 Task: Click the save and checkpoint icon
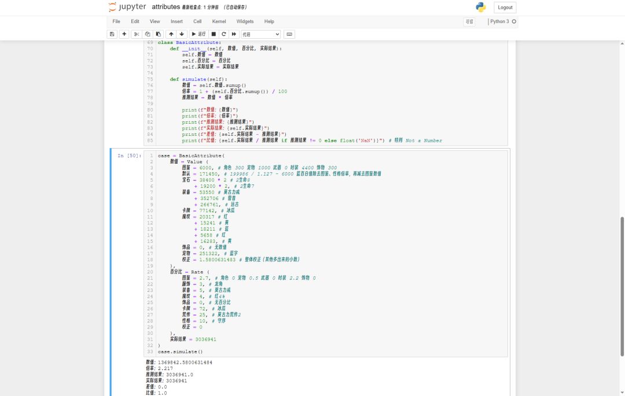[112, 34]
